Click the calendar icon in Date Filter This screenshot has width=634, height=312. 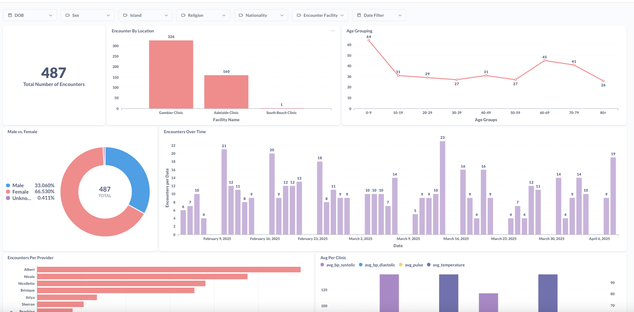[x=359, y=15]
